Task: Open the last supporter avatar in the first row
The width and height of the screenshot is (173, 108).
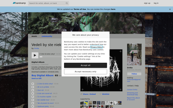Action: point(120,103)
